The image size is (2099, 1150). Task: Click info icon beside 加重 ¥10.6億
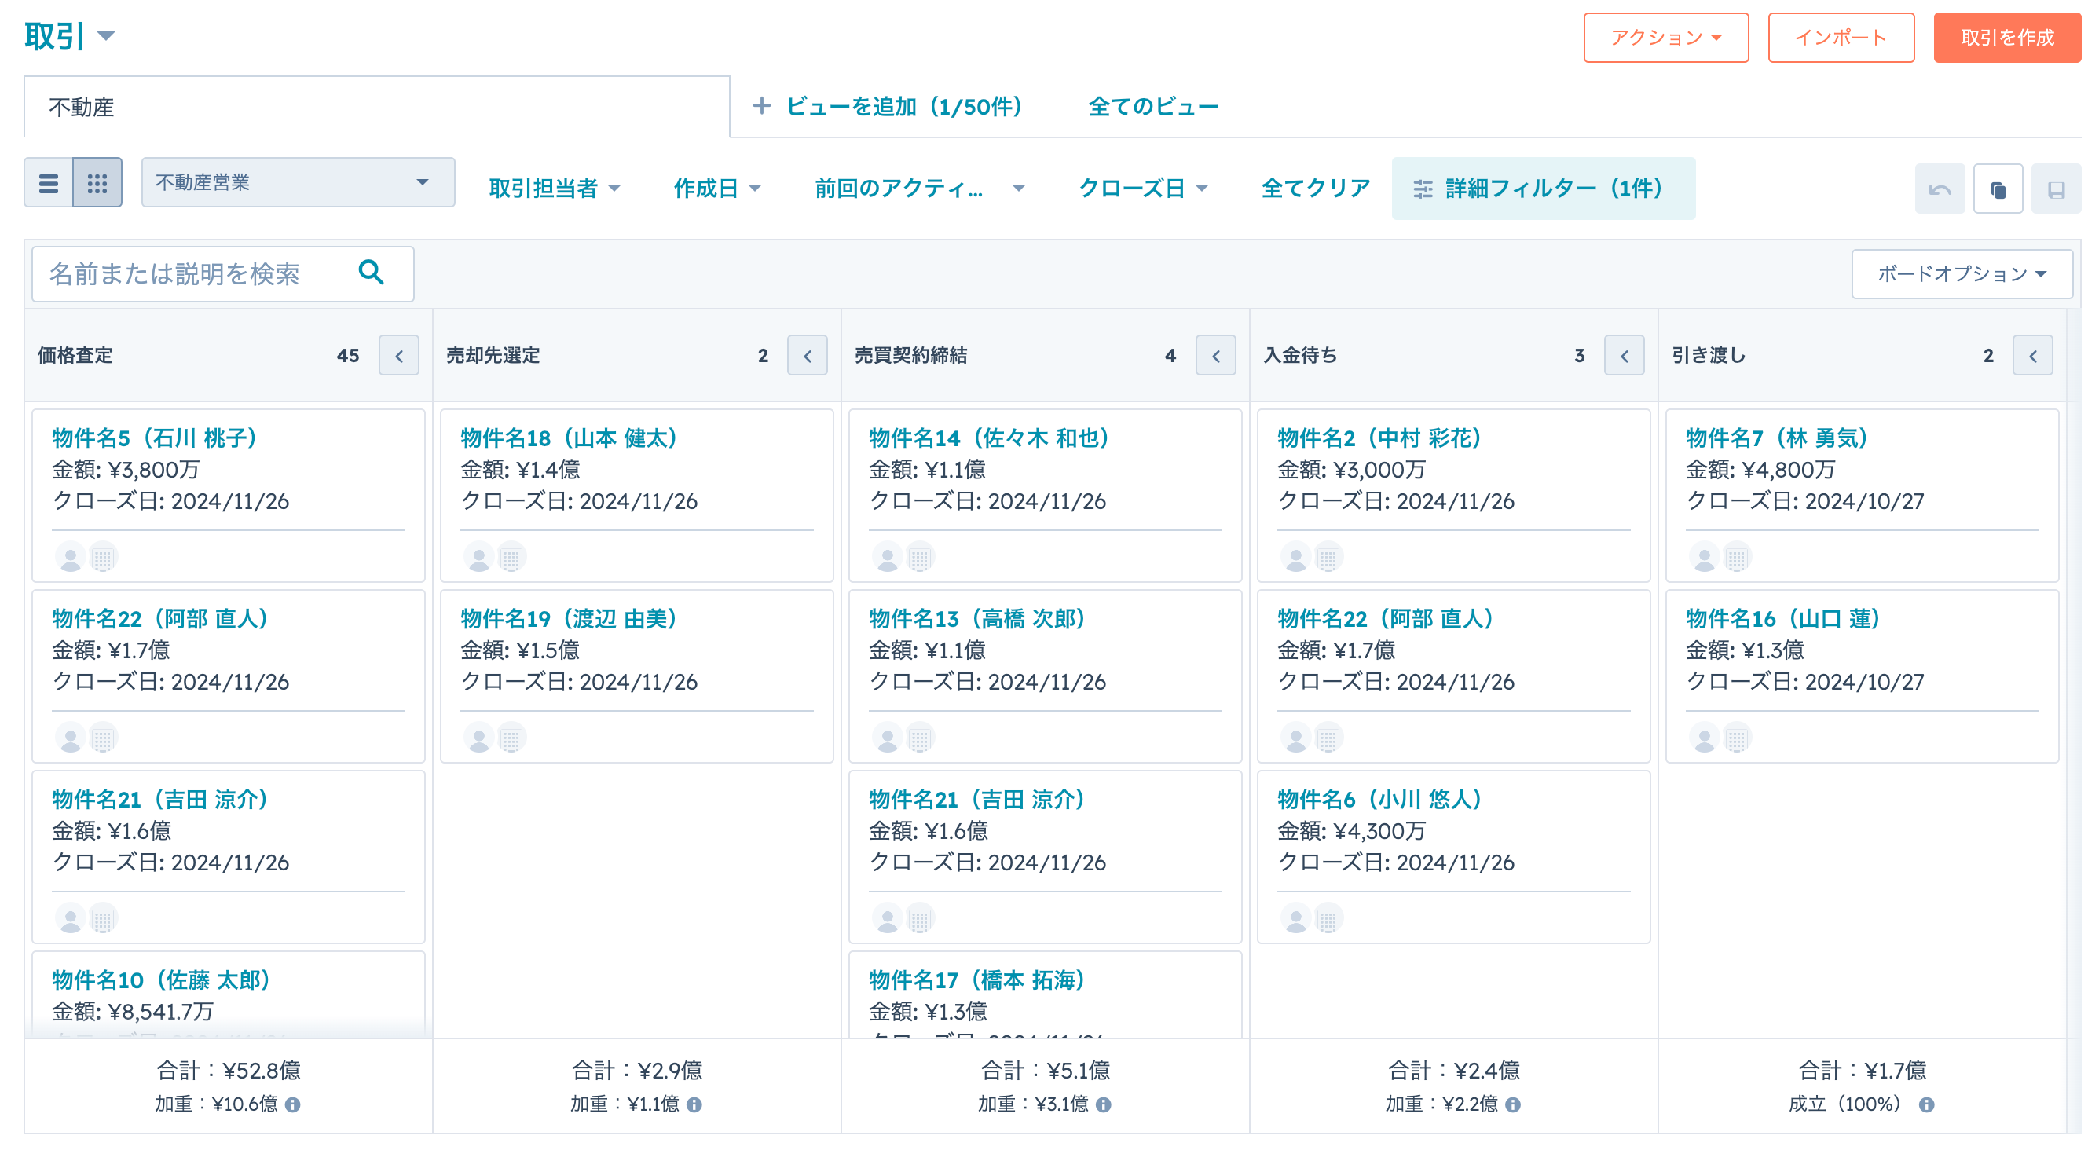tap(293, 1104)
